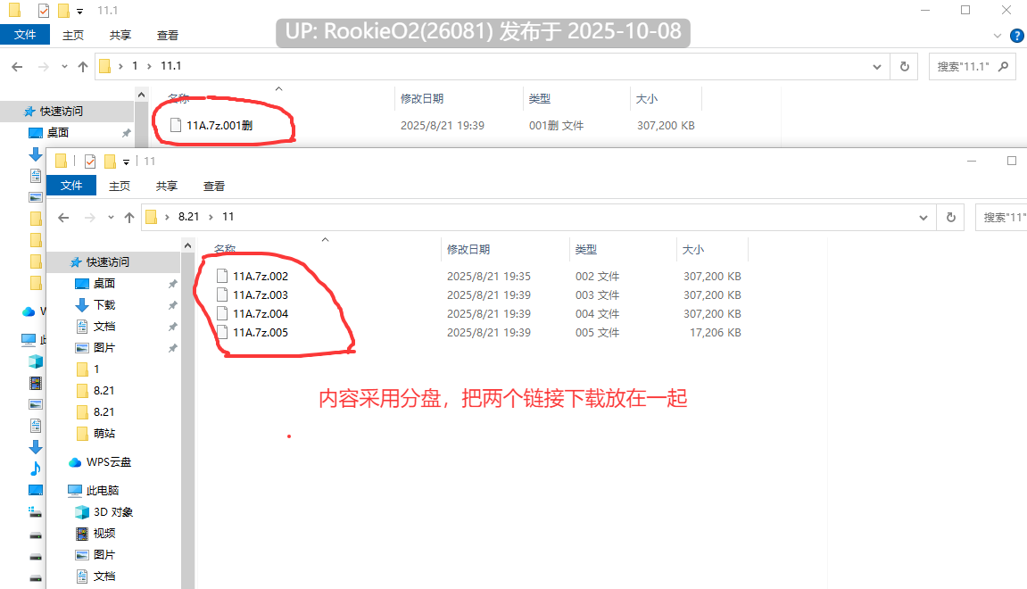Click the 8.21 breadcrumb in the address bar

[188, 217]
